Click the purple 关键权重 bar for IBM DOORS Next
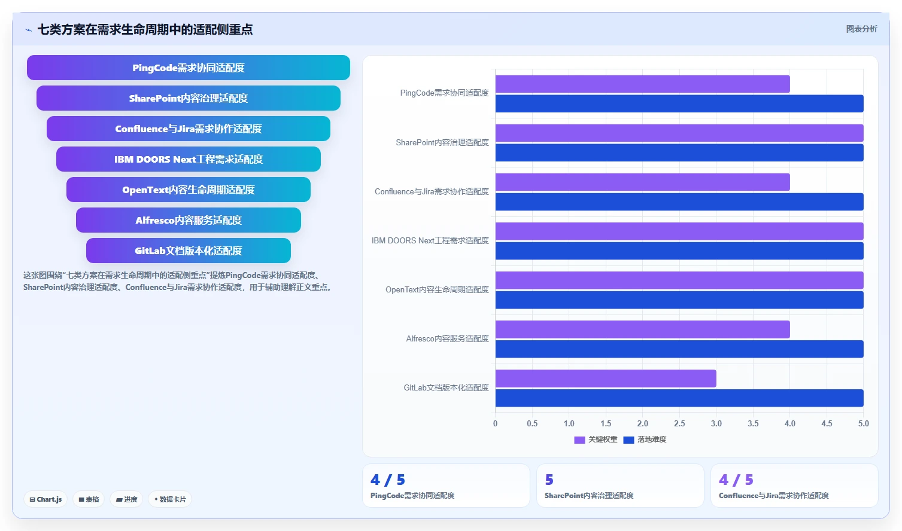This screenshot has width=902, height=531. (x=679, y=231)
